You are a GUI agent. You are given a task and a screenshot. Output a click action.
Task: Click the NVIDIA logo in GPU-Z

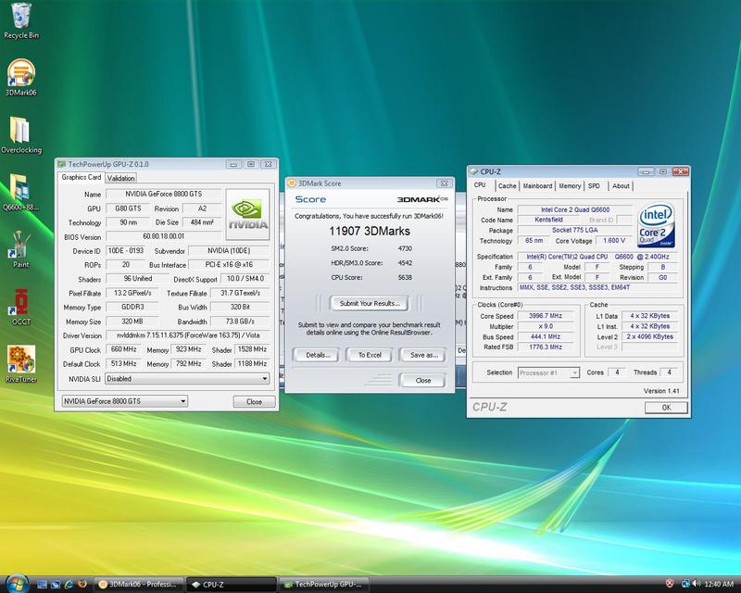point(247,214)
